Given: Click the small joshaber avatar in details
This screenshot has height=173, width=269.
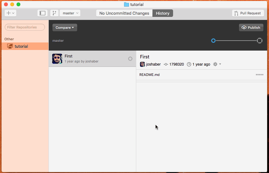Looking at the screenshot, I should coord(142,64).
